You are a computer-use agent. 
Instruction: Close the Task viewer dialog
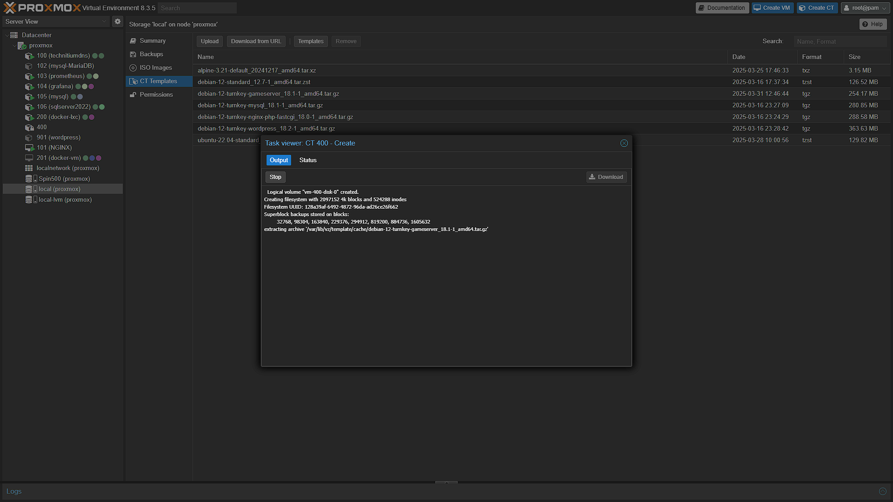[624, 143]
